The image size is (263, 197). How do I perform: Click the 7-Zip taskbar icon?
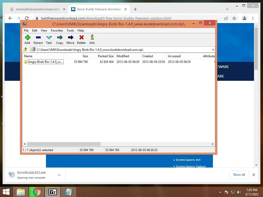click(52, 192)
